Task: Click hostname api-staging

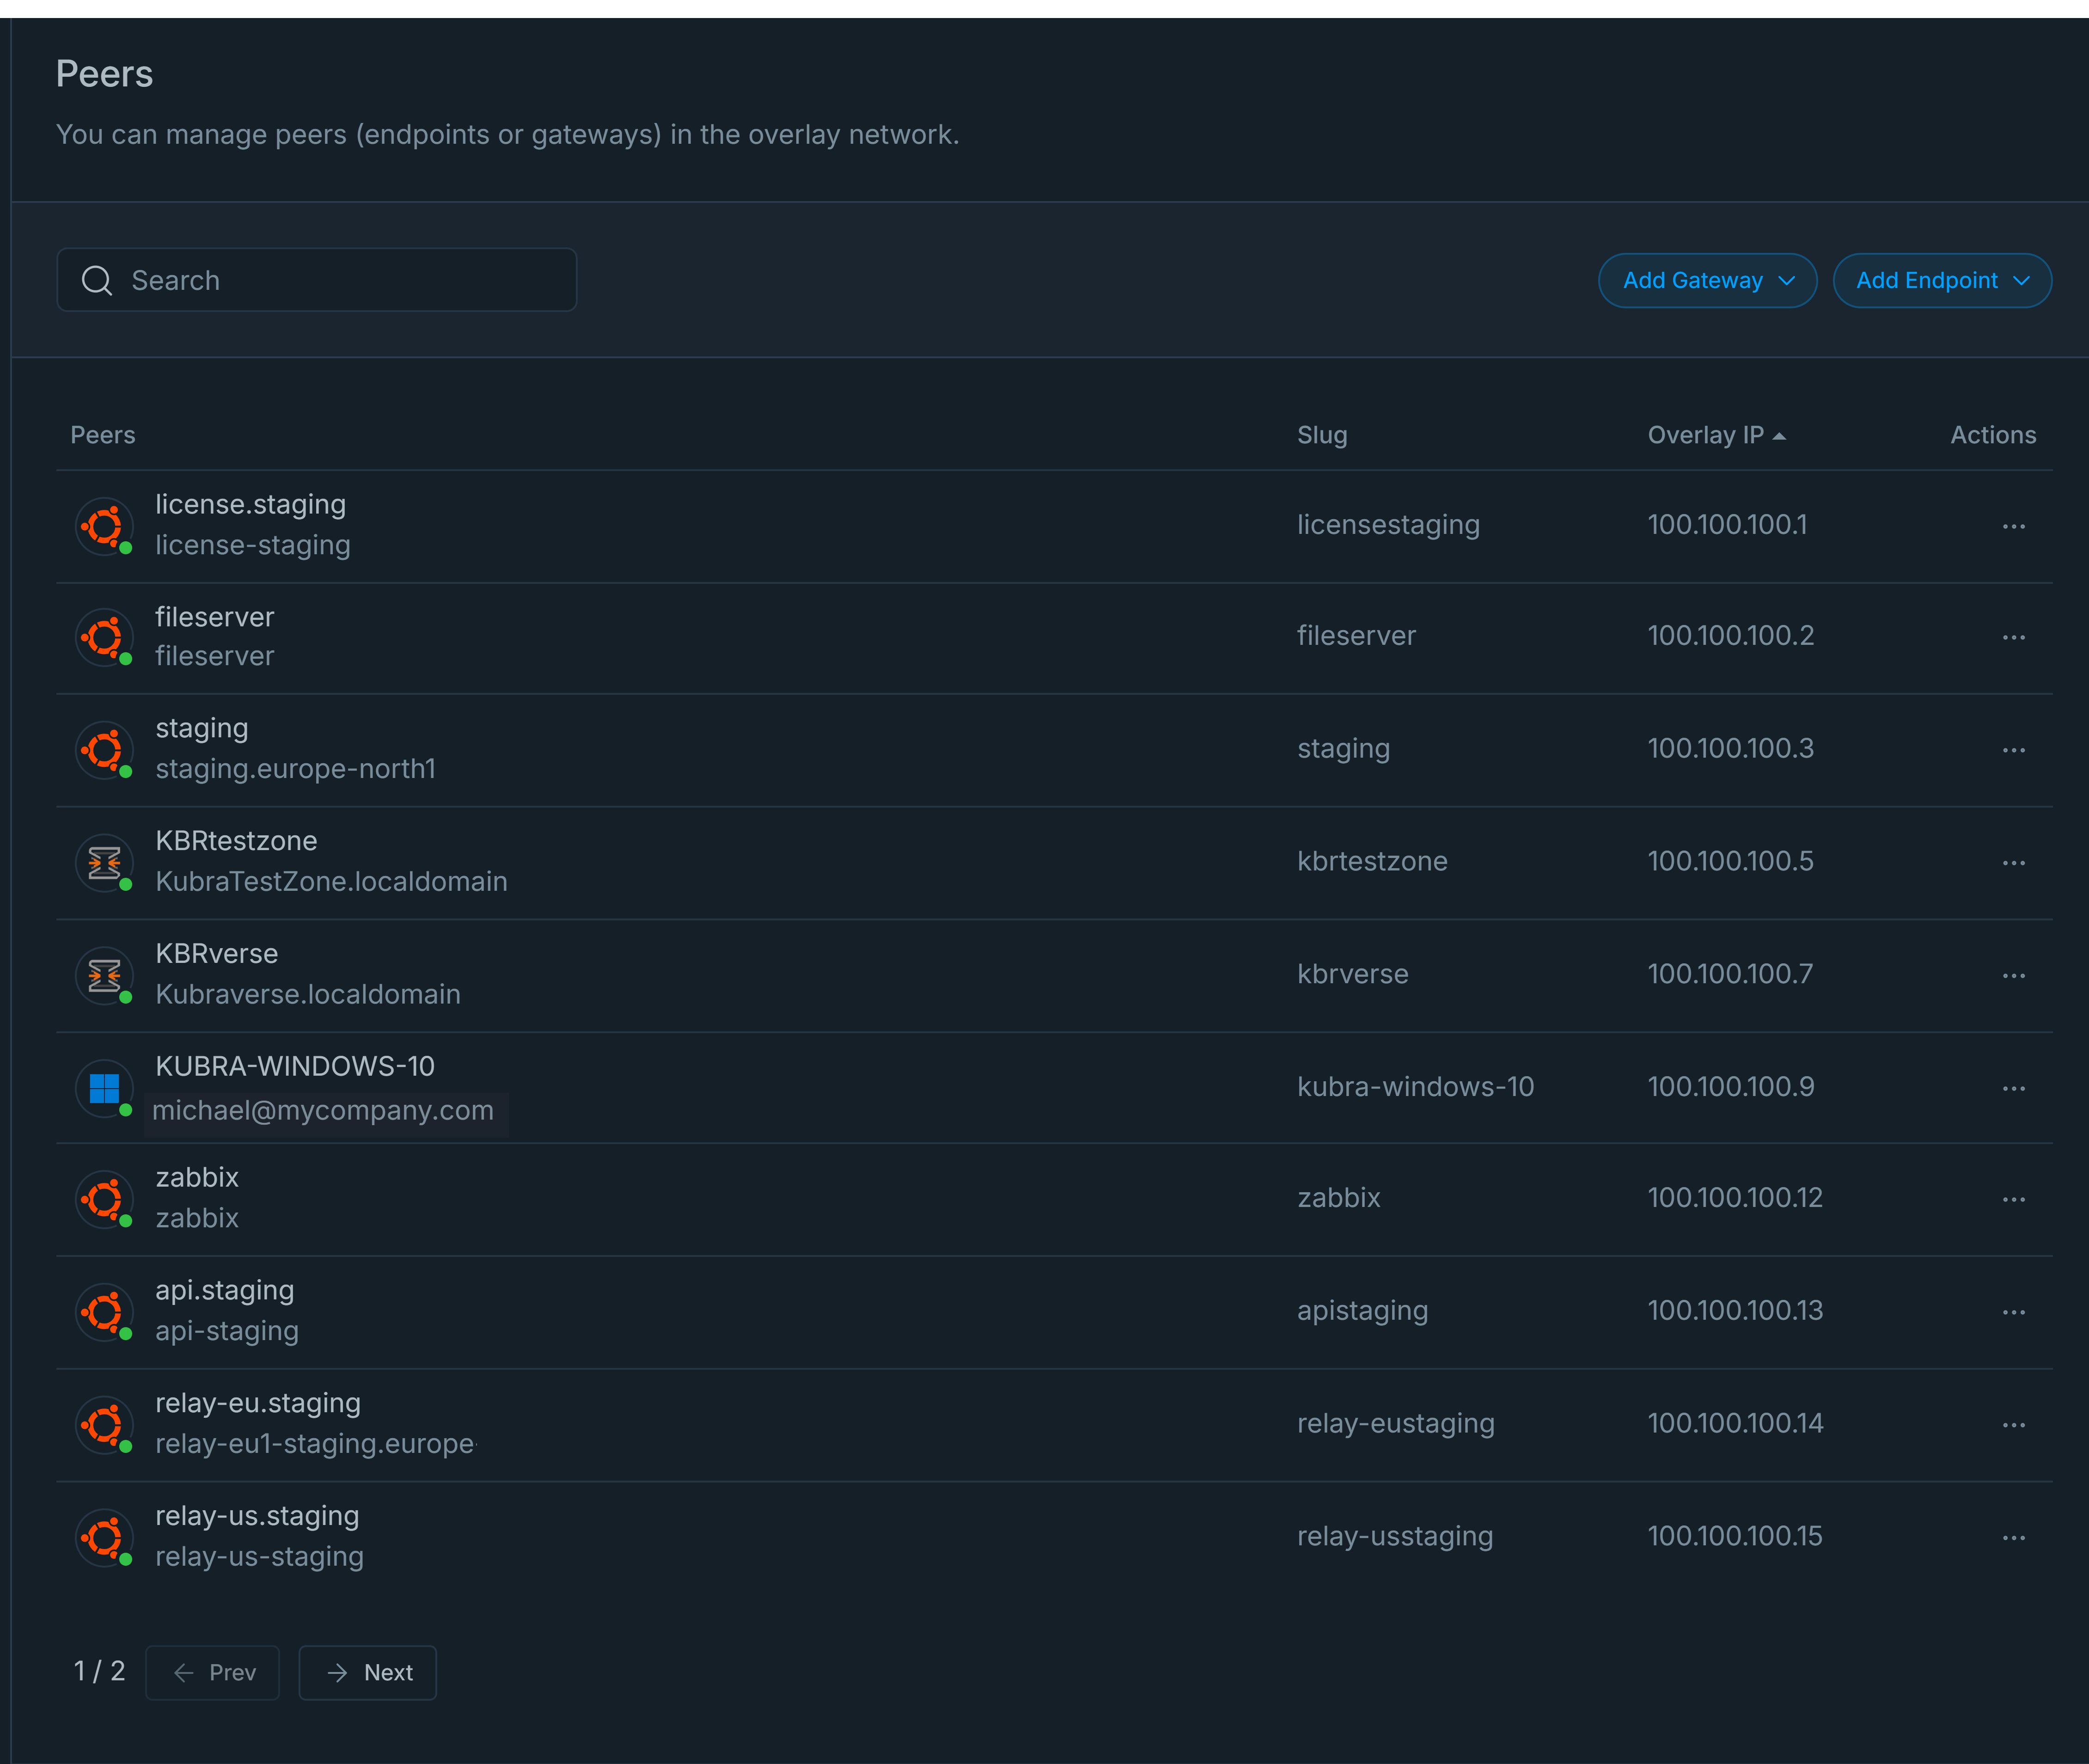Action: point(226,1332)
